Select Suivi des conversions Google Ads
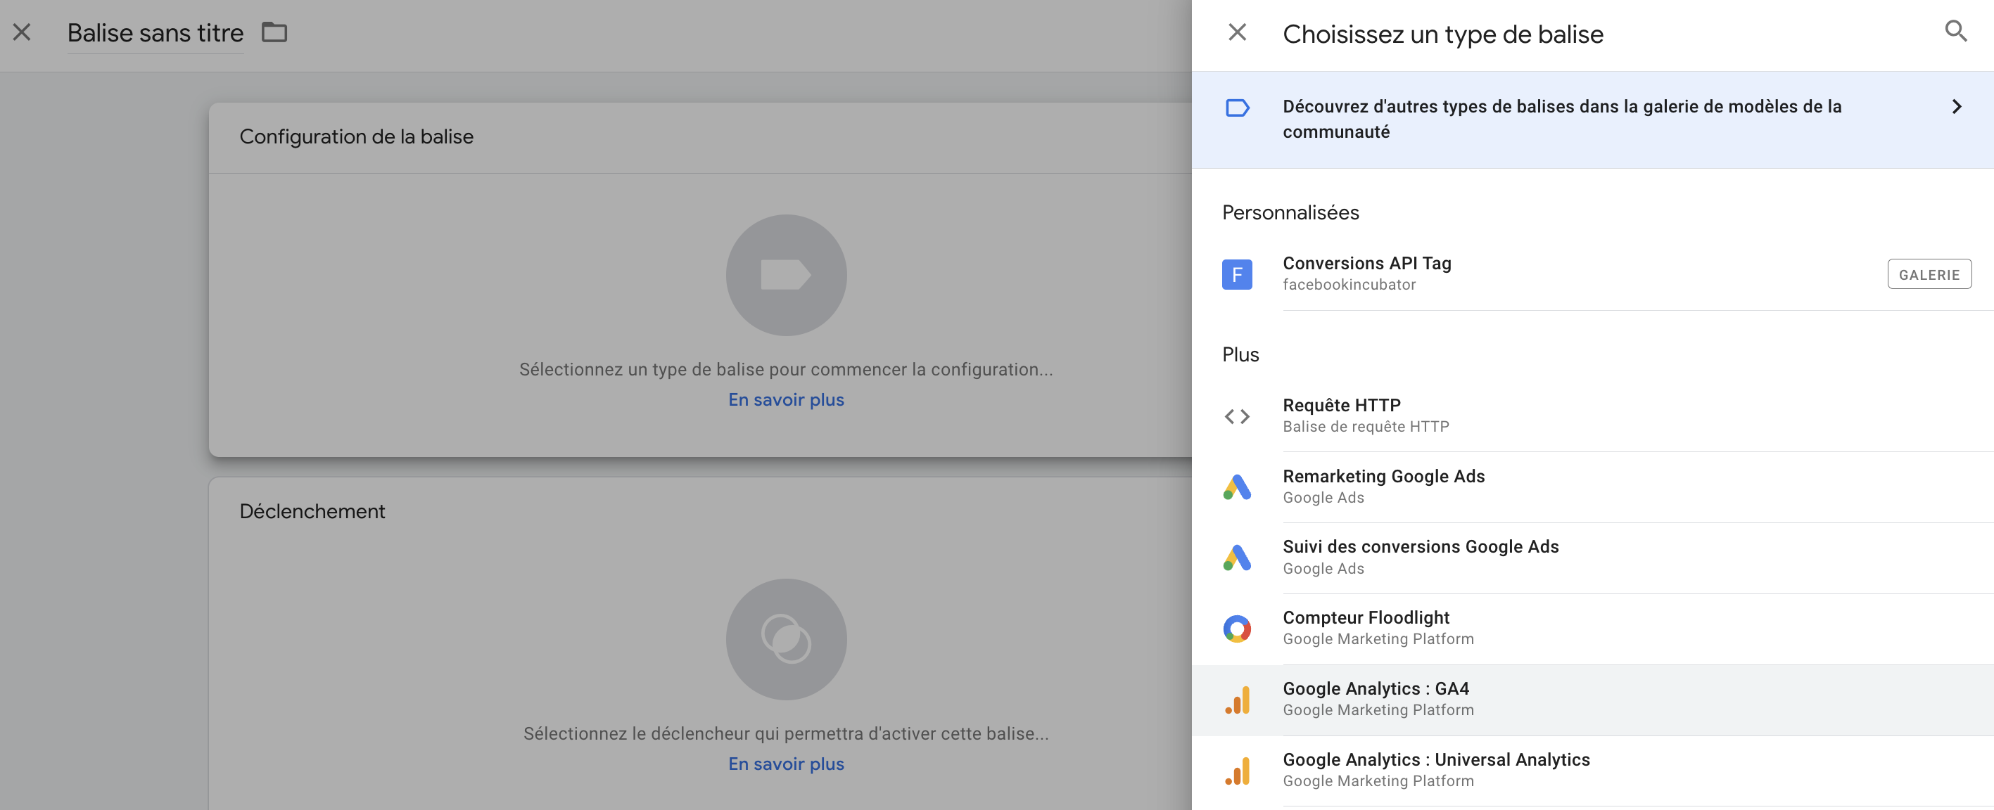Image resolution: width=1994 pixels, height=810 pixels. click(1592, 558)
